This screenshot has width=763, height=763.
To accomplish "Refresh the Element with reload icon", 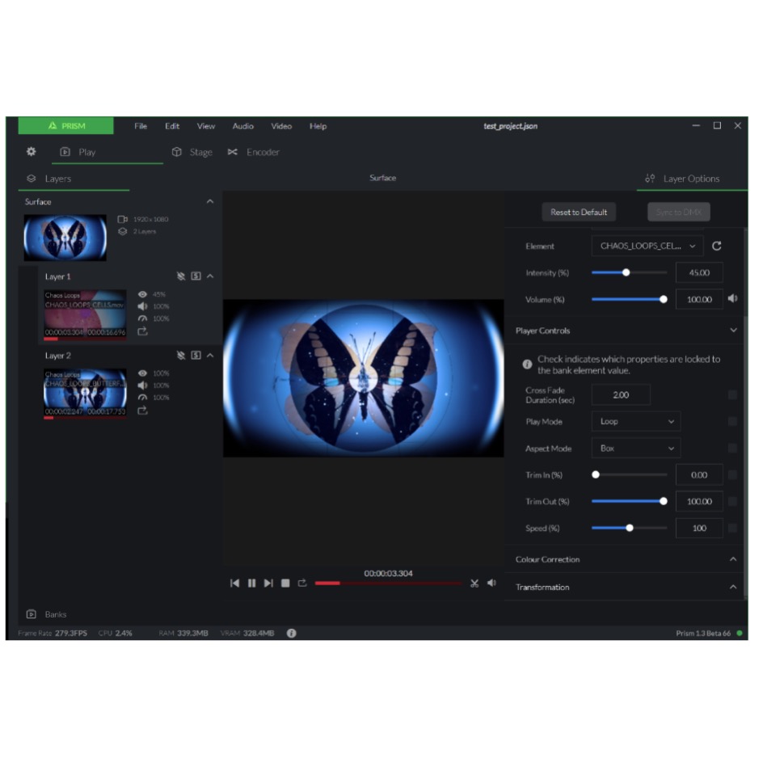I will click(717, 247).
